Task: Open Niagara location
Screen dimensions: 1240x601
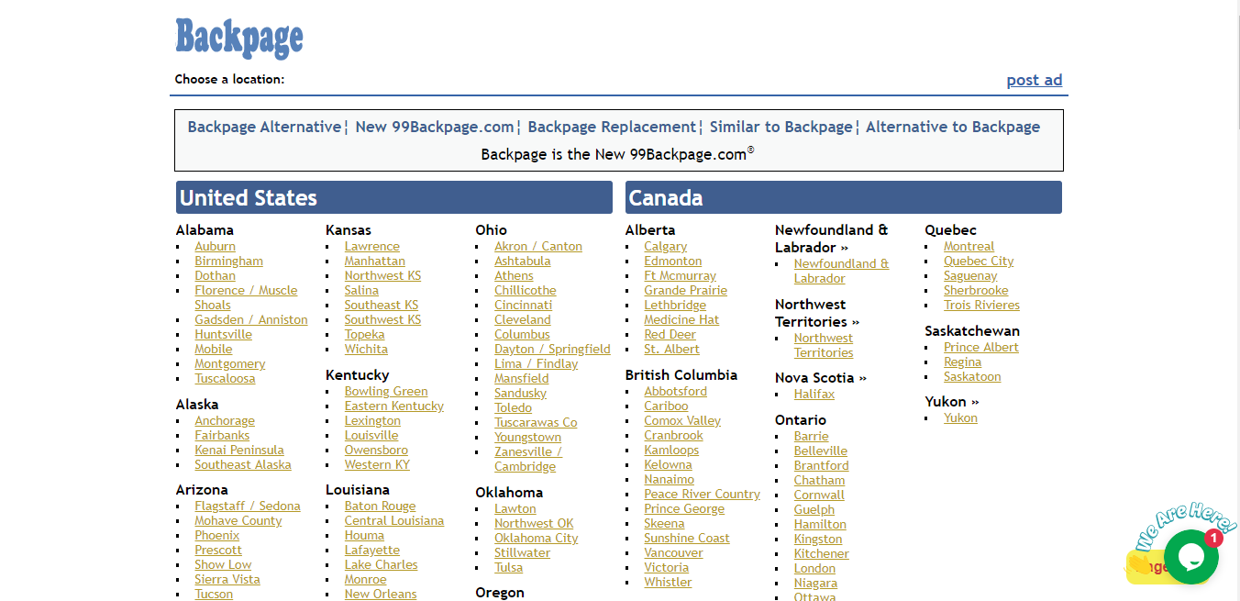Action: coord(815,584)
